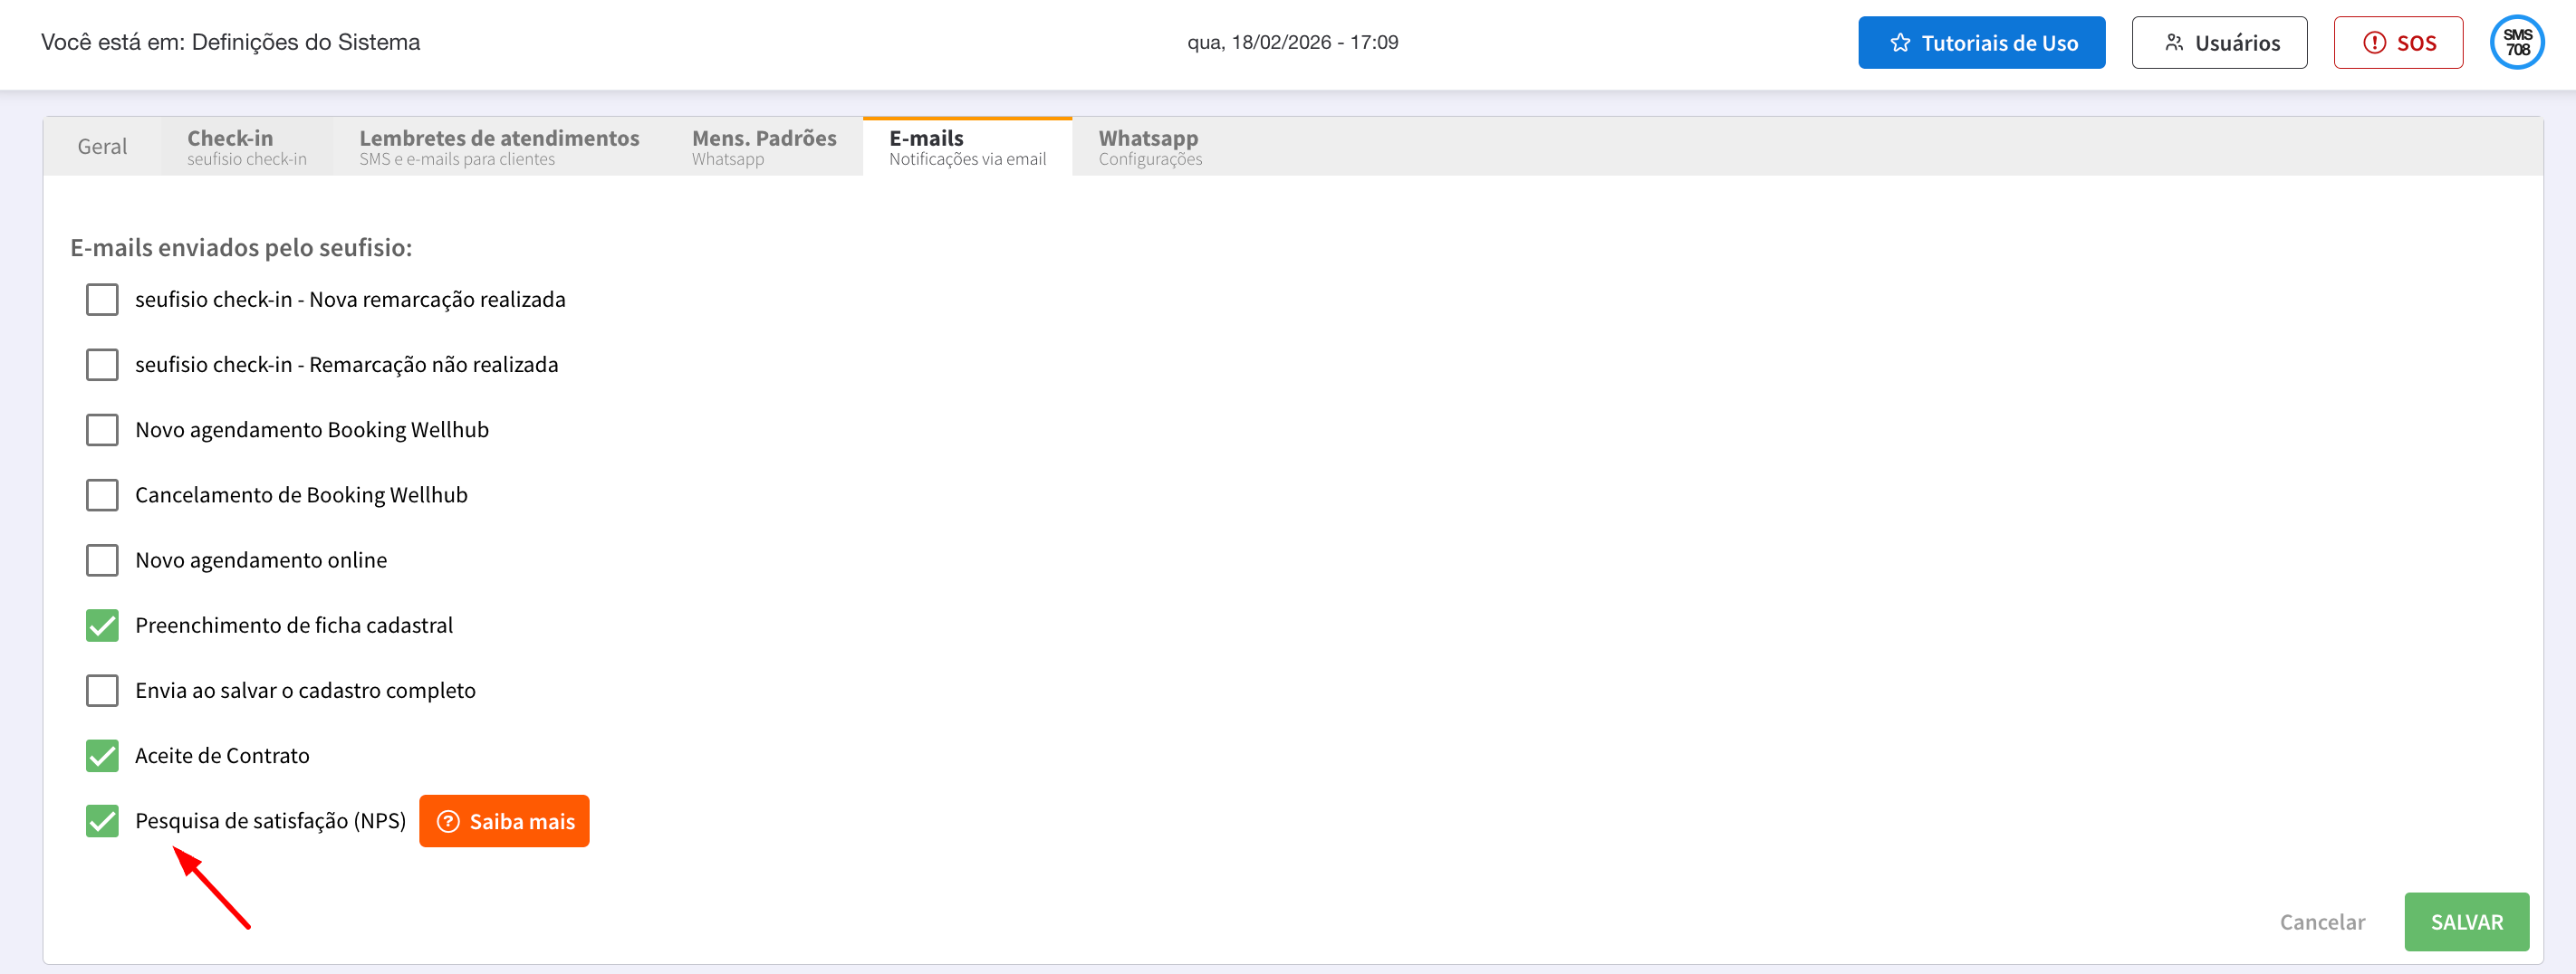Select the Mens. Padrões tab
The image size is (2576, 974).
(763, 147)
